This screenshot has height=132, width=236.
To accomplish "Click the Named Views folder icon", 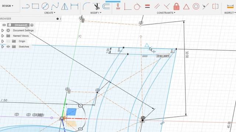I will point(8,36).
